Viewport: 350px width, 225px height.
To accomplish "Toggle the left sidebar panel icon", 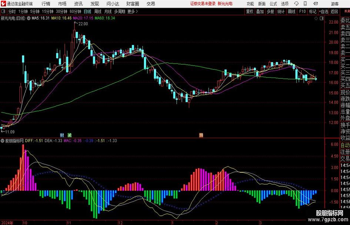I will [x=3, y=11].
